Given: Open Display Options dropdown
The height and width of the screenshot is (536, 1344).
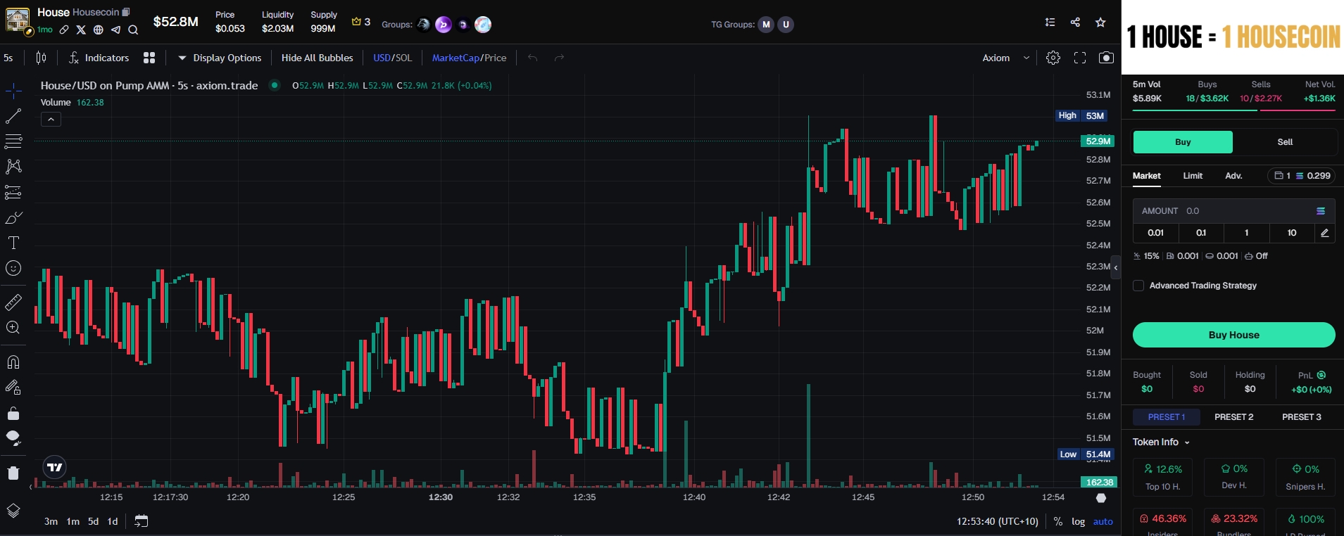Looking at the screenshot, I should [220, 58].
